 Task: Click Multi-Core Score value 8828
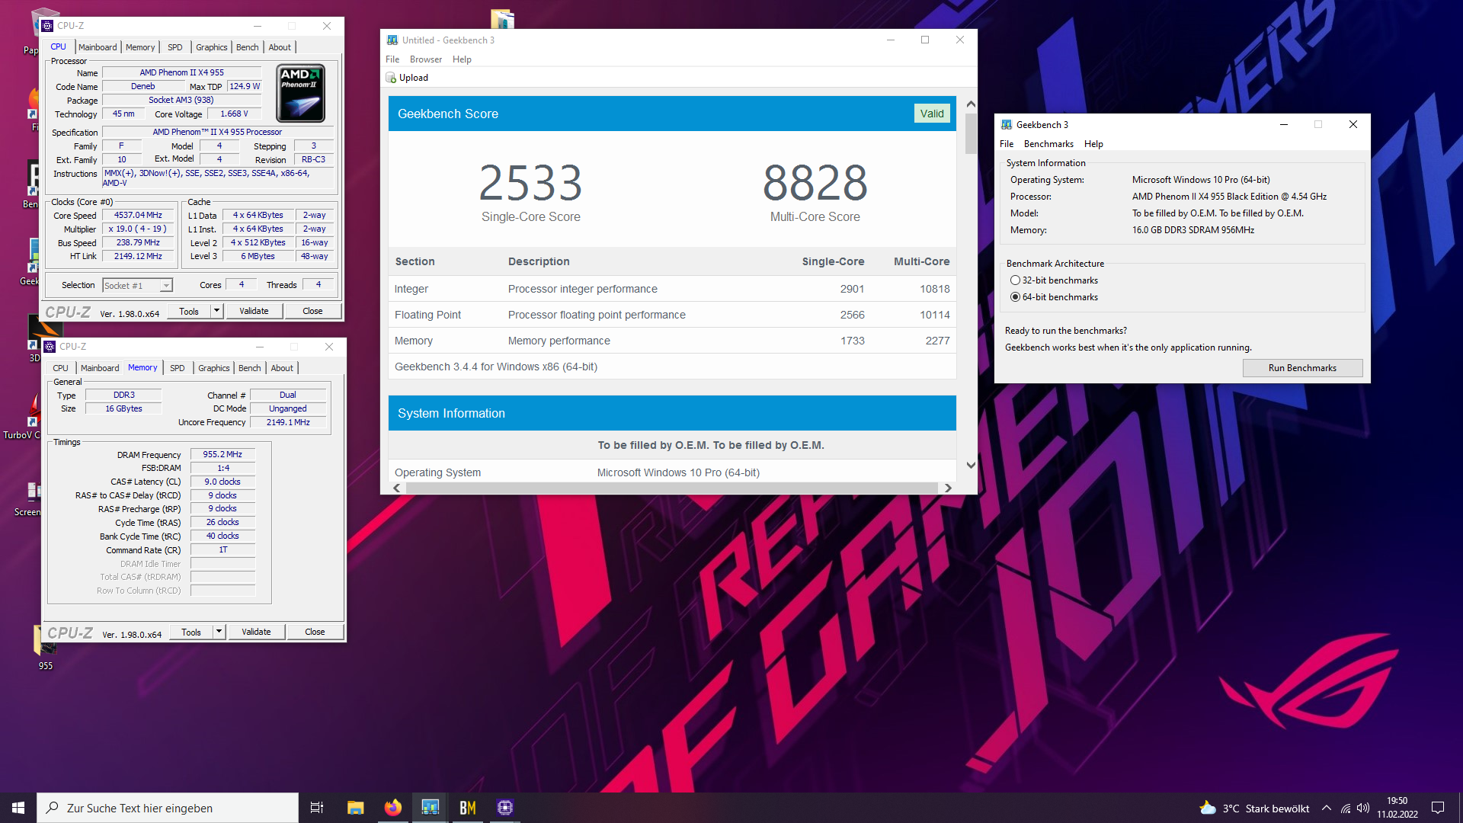click(x=815, y=183)
